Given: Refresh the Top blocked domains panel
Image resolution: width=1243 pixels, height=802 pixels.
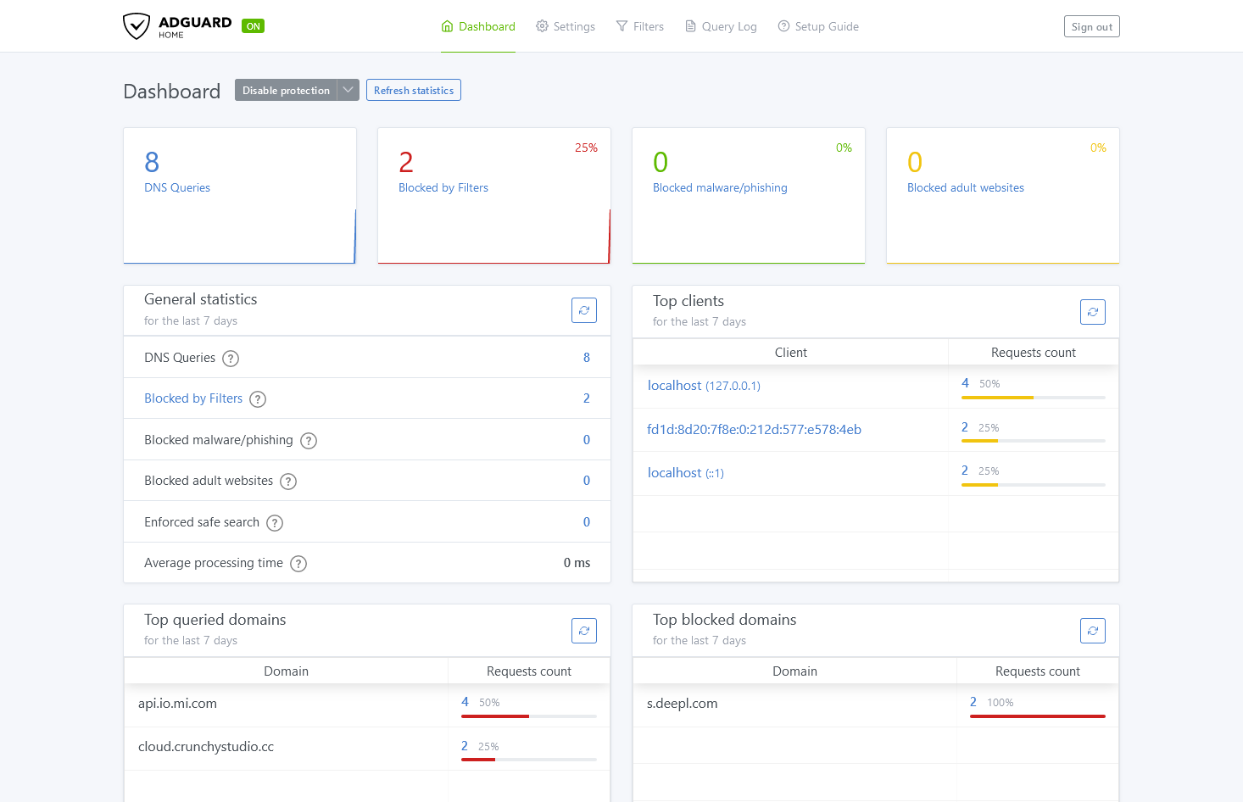Looking at the screenshot, I should [x=1092, y=631].
